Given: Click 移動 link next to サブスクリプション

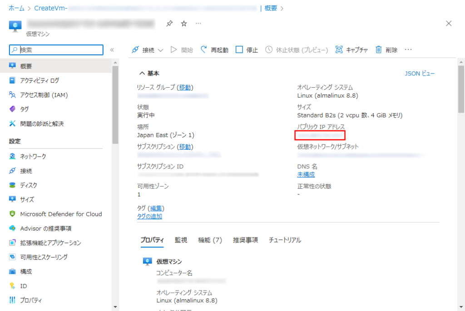Looking at the screenshot, I should 185,147.
